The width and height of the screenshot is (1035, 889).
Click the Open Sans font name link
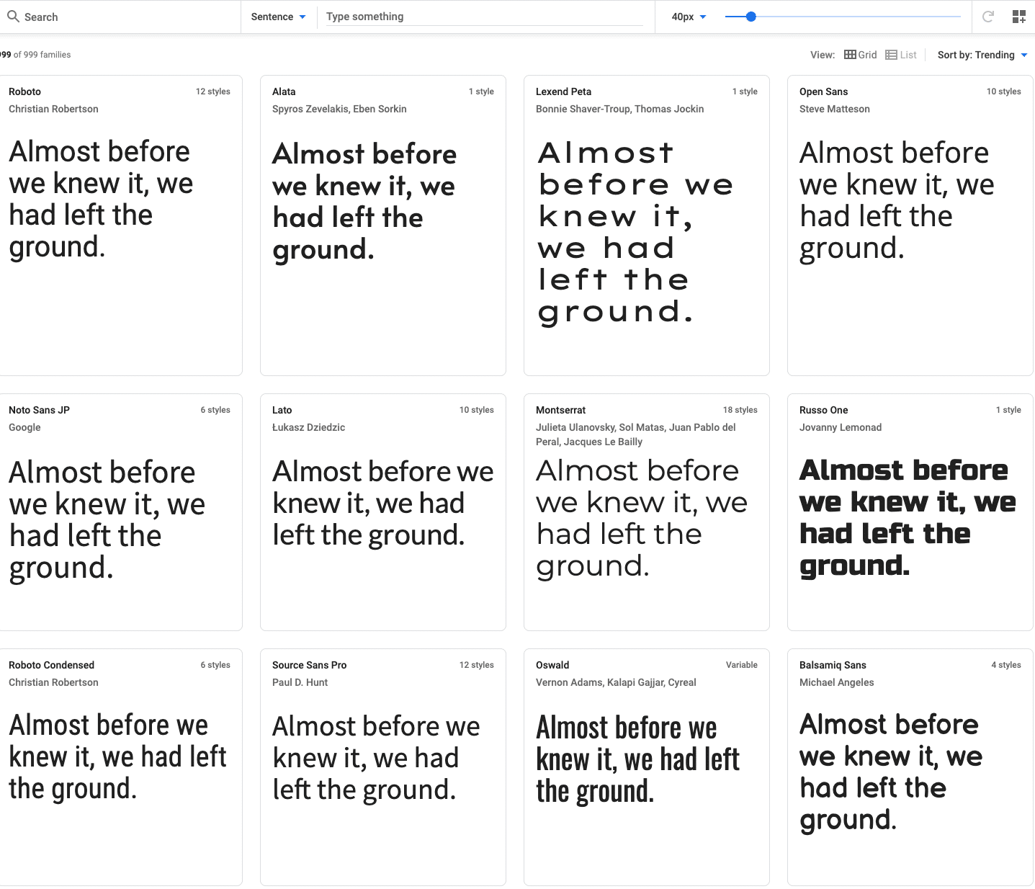pos(823,91)
